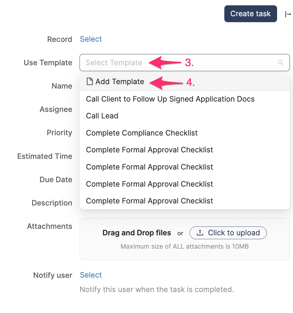293x313 pixels.
Task: Choose Add Template from the dropdown
Action: [x=119, y=81]
